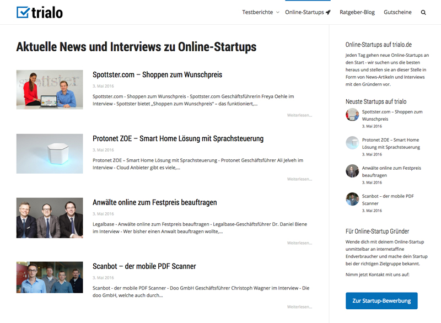Open article Protonet ZOE Smart Home headline
Screen dimensions: 441x323
pos(178,138)
